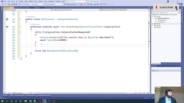
Task: Open the Task View taskbar icon
Action: point(16,101)
